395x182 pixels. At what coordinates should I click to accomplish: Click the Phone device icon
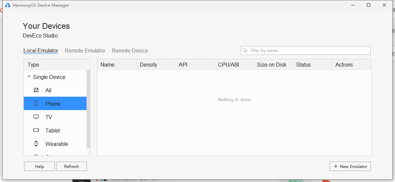pyautogui.click(x=36, y=103)
